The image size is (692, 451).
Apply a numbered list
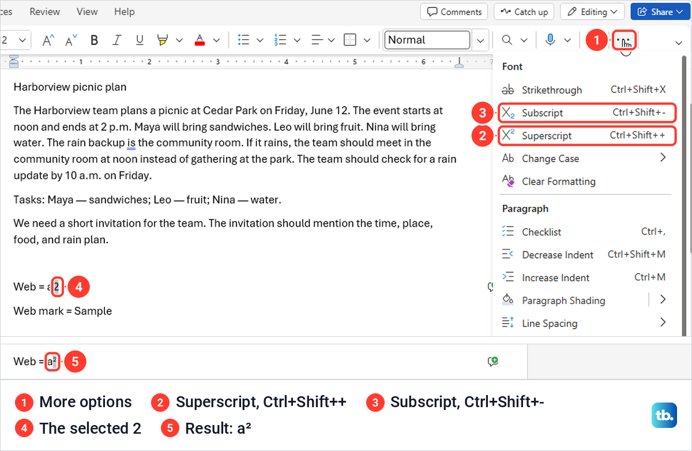pyautogui.click(x=280, y=40)
